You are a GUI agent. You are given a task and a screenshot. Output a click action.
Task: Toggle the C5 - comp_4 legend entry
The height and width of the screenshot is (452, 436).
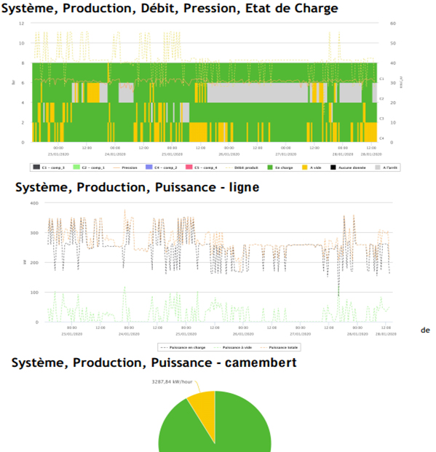(x=202, y=167)
